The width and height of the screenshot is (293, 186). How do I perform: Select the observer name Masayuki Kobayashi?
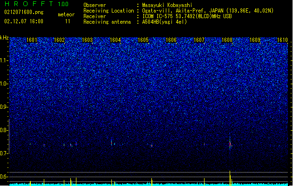pos(167,5)
